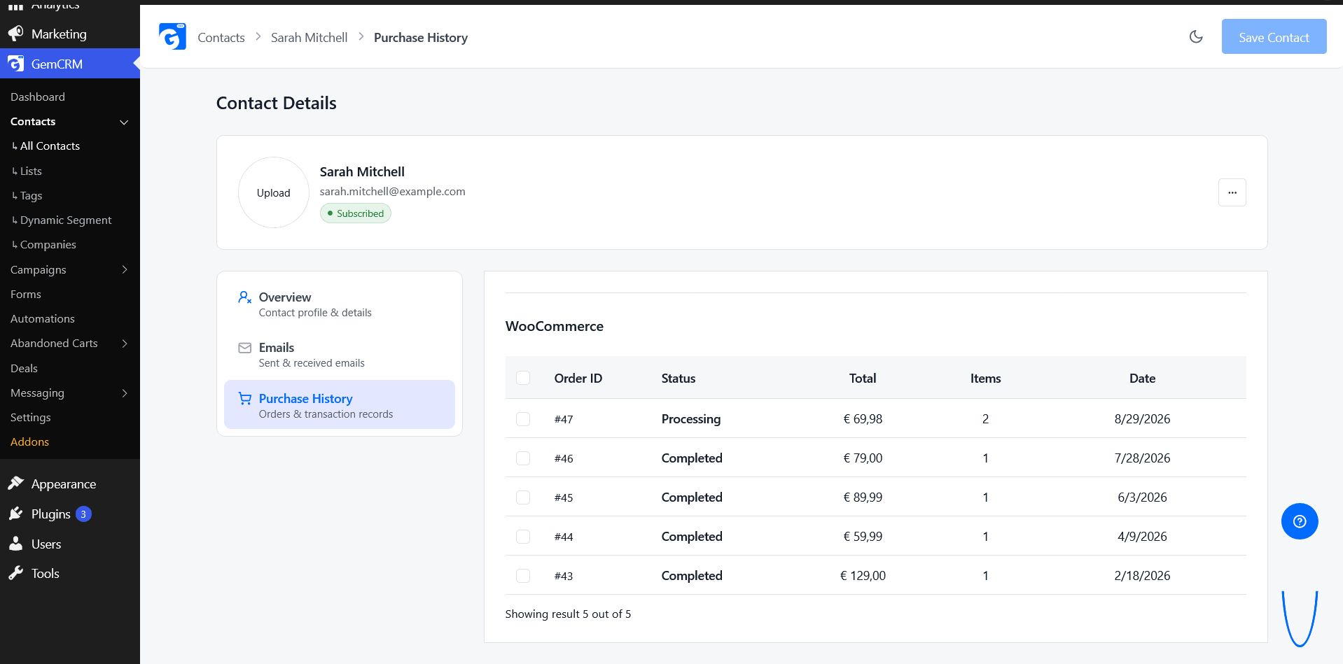Open the Deals sidebar item
1343x664 pixels.
24,368
